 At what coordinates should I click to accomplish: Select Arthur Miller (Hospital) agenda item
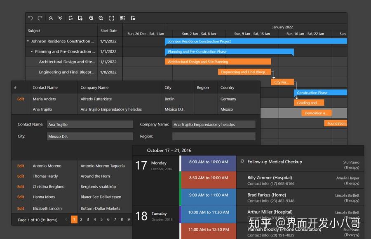tap(300, 214)
